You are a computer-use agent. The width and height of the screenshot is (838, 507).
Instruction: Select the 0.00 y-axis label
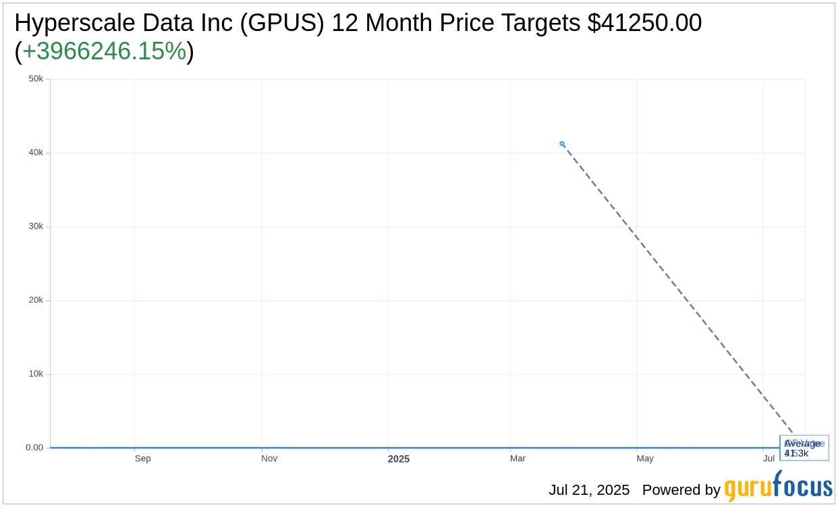tap(34, 448)
